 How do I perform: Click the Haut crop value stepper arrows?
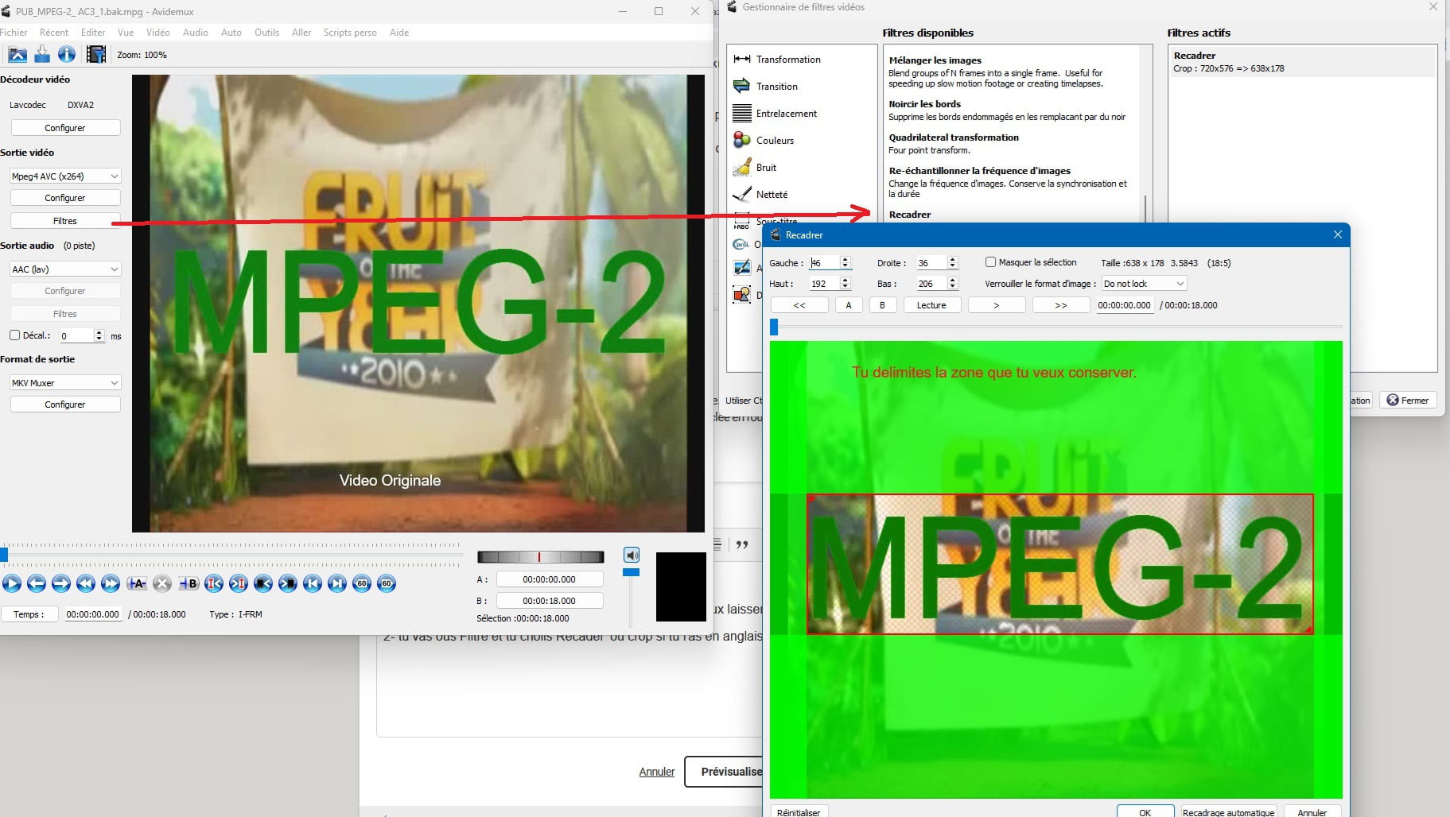tap(845, 283)
